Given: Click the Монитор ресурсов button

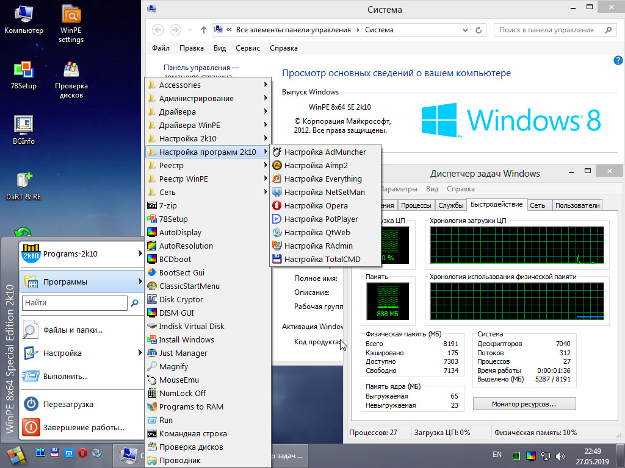Looking at the screenshot, I should [524, 404].
